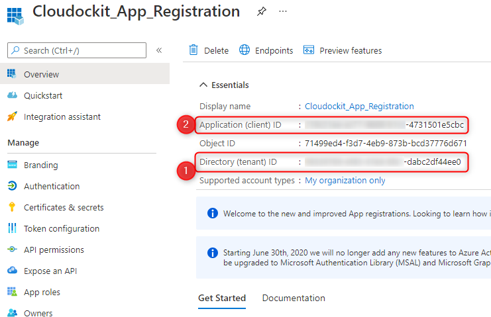
Task: Click the Display name label
Action: [225, 107]
